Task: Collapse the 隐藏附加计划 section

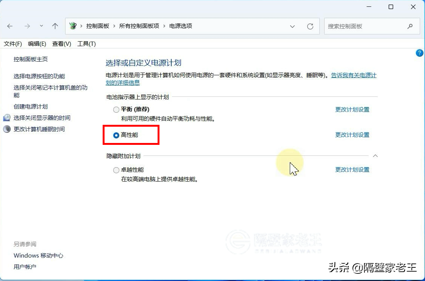Action: tap(375, 155)
